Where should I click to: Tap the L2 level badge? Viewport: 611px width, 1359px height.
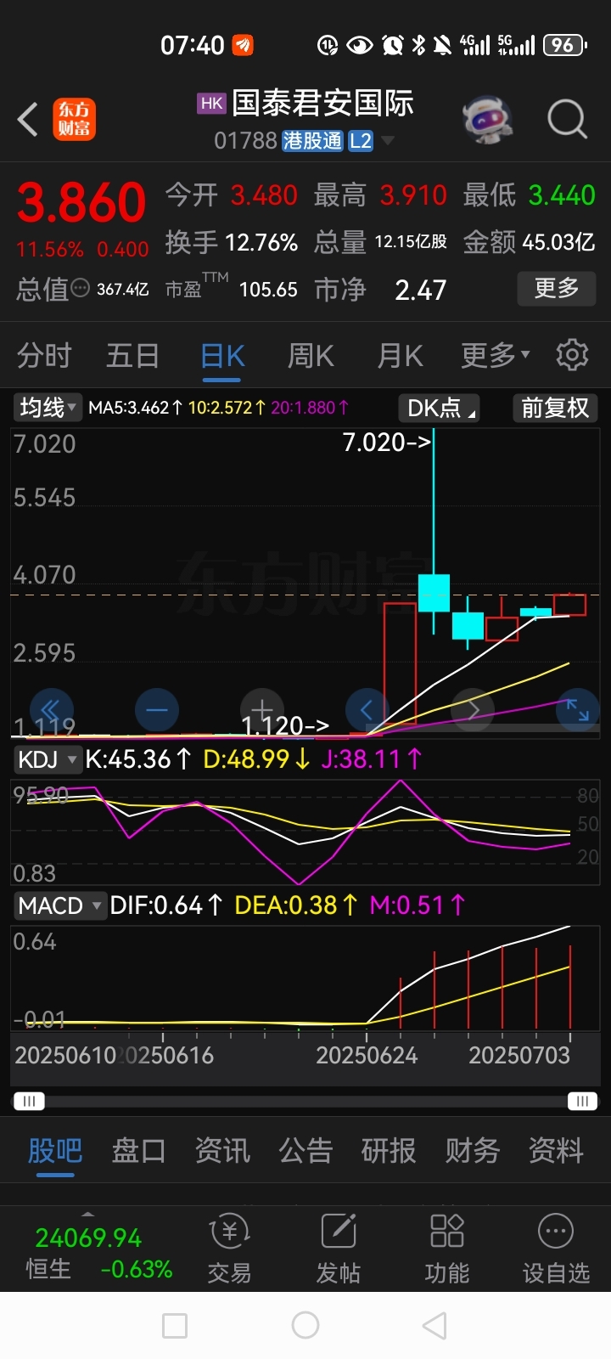[361, 141]
